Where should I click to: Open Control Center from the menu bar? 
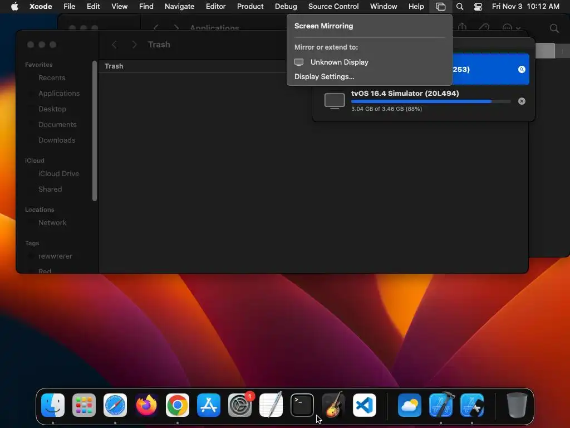tap(478, 7)
